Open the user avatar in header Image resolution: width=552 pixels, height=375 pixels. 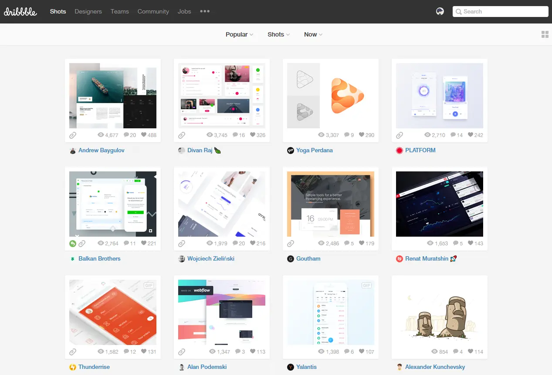(440, 12)
